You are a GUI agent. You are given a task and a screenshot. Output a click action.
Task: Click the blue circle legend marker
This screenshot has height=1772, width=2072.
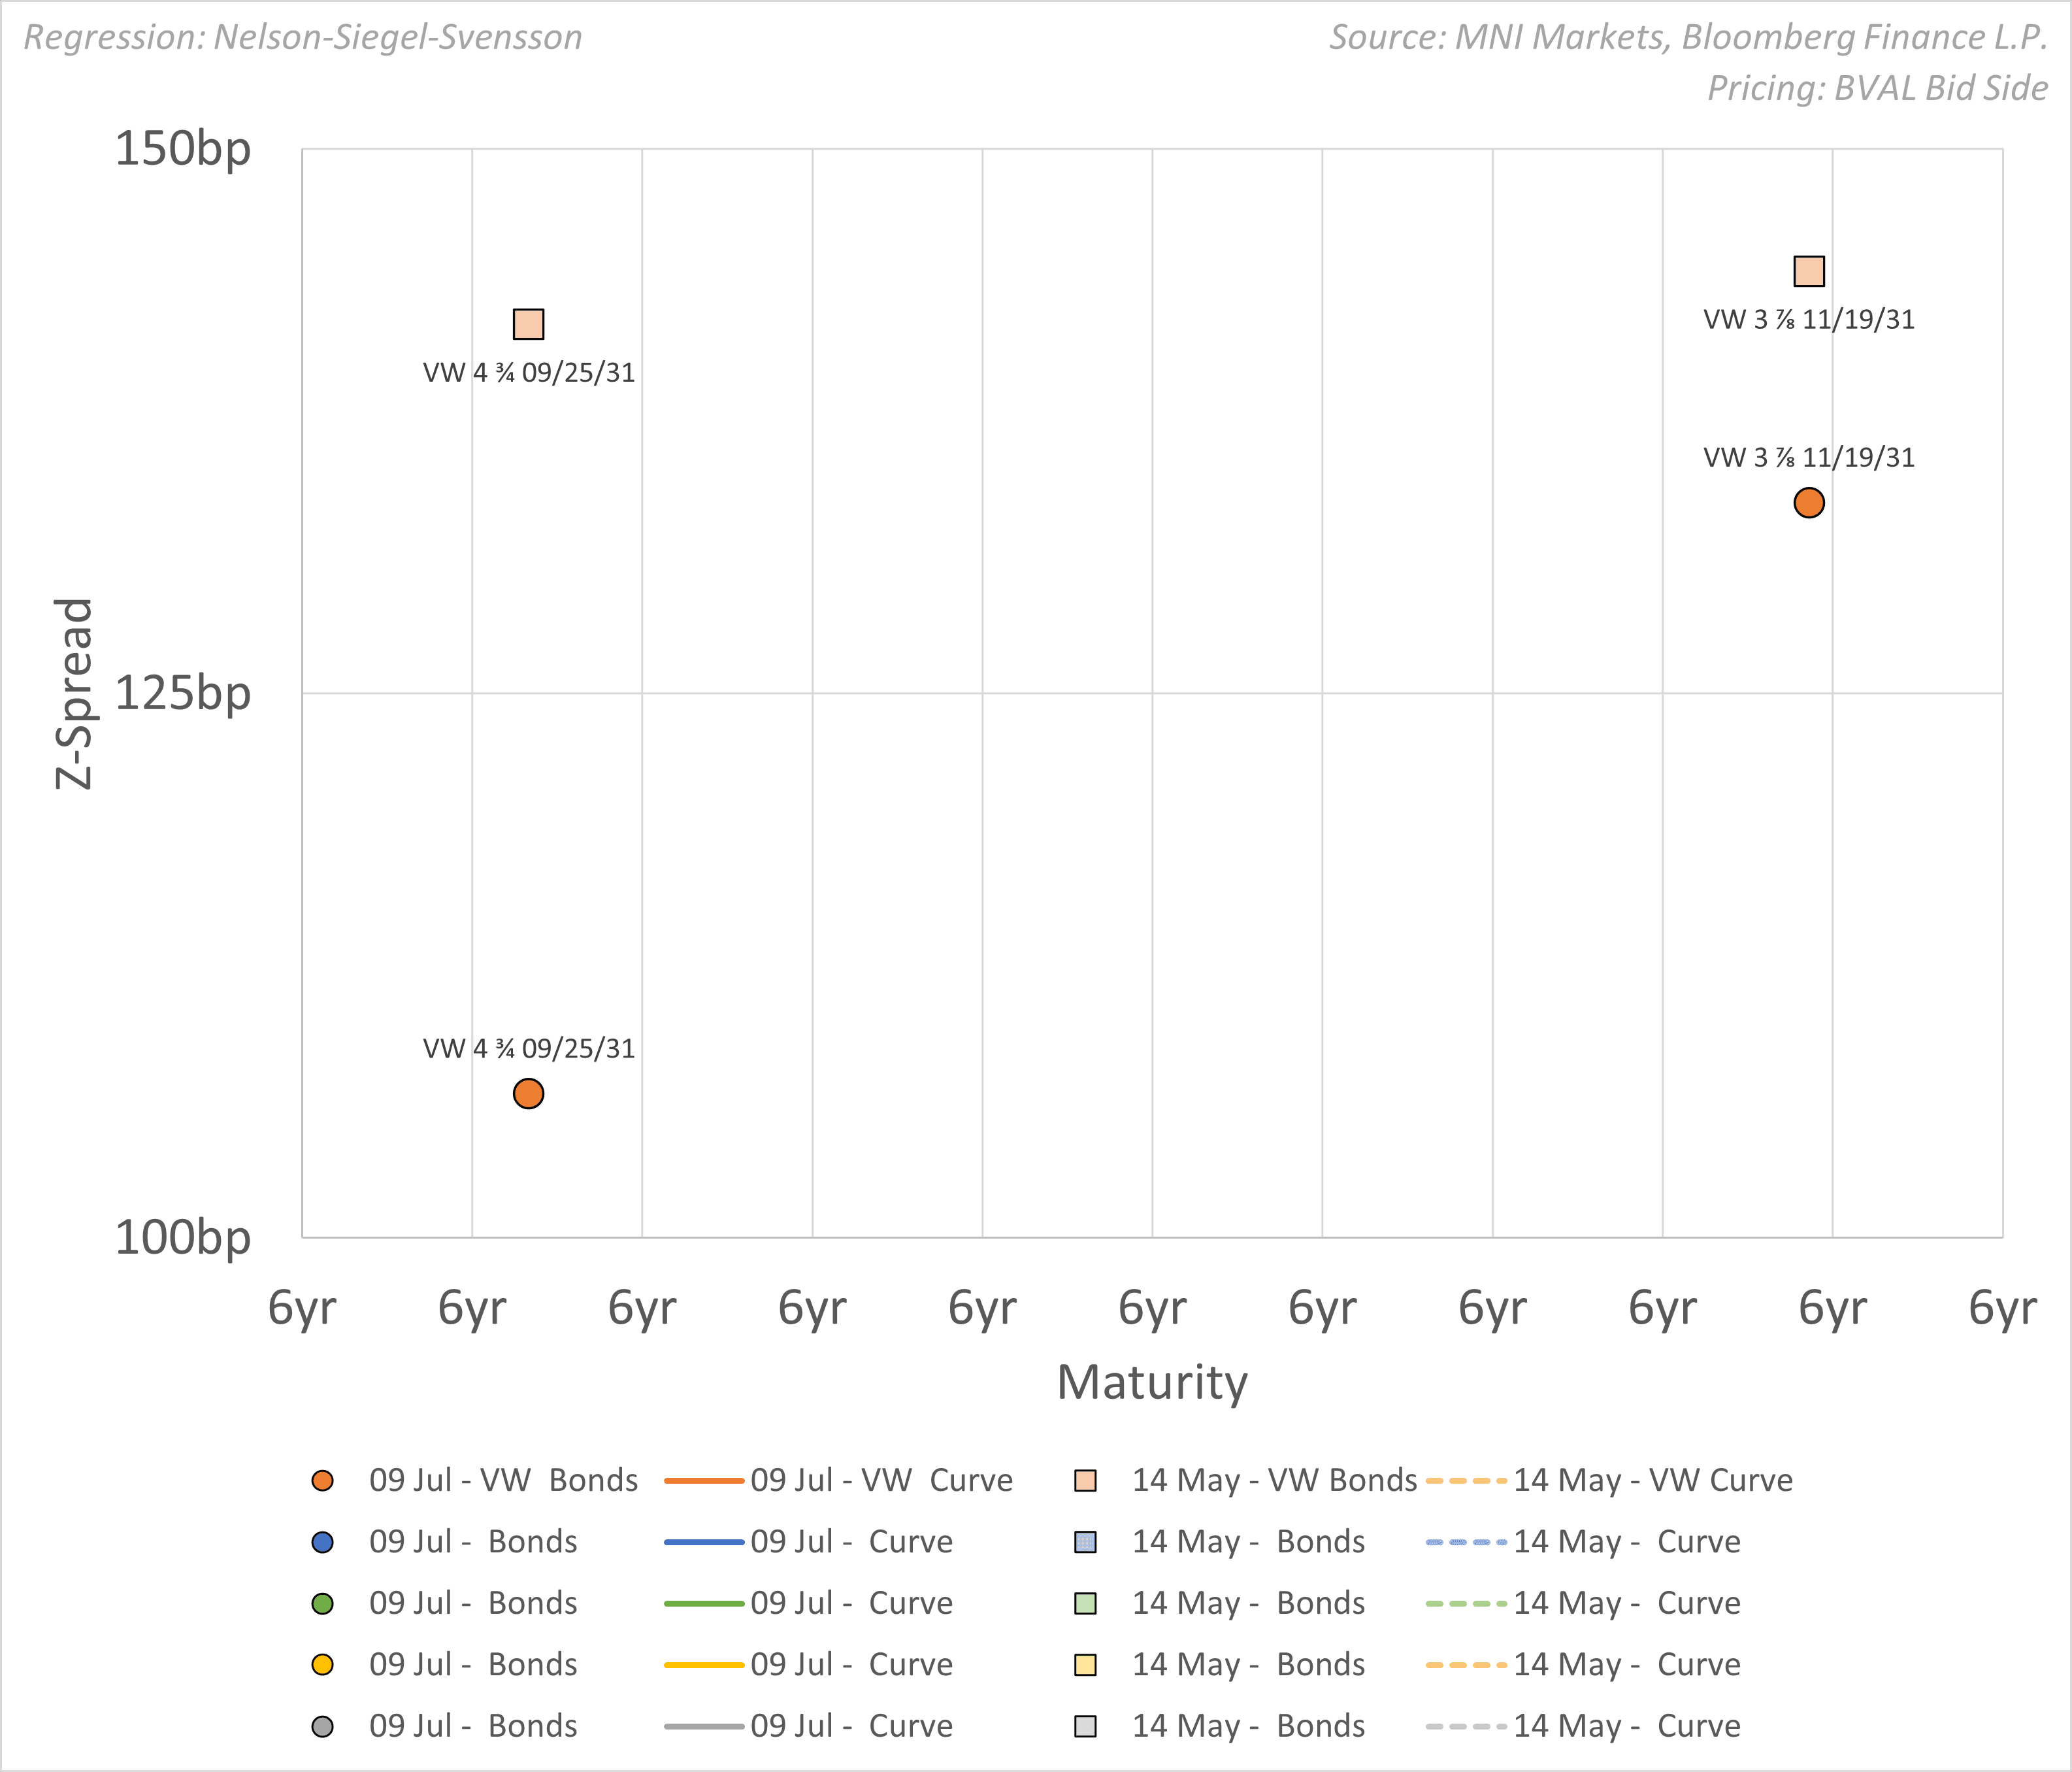pyautogui.click(x=322, y=1542)
